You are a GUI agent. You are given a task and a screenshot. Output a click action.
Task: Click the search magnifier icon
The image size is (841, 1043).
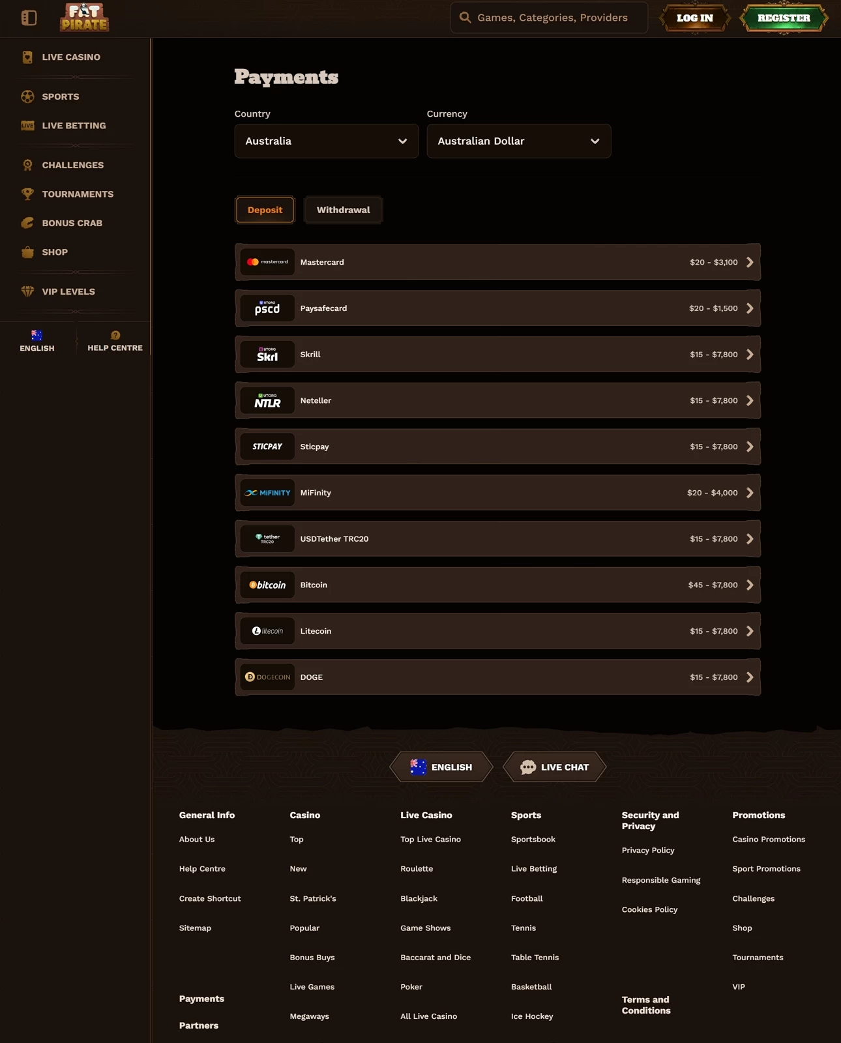[465, 18]
